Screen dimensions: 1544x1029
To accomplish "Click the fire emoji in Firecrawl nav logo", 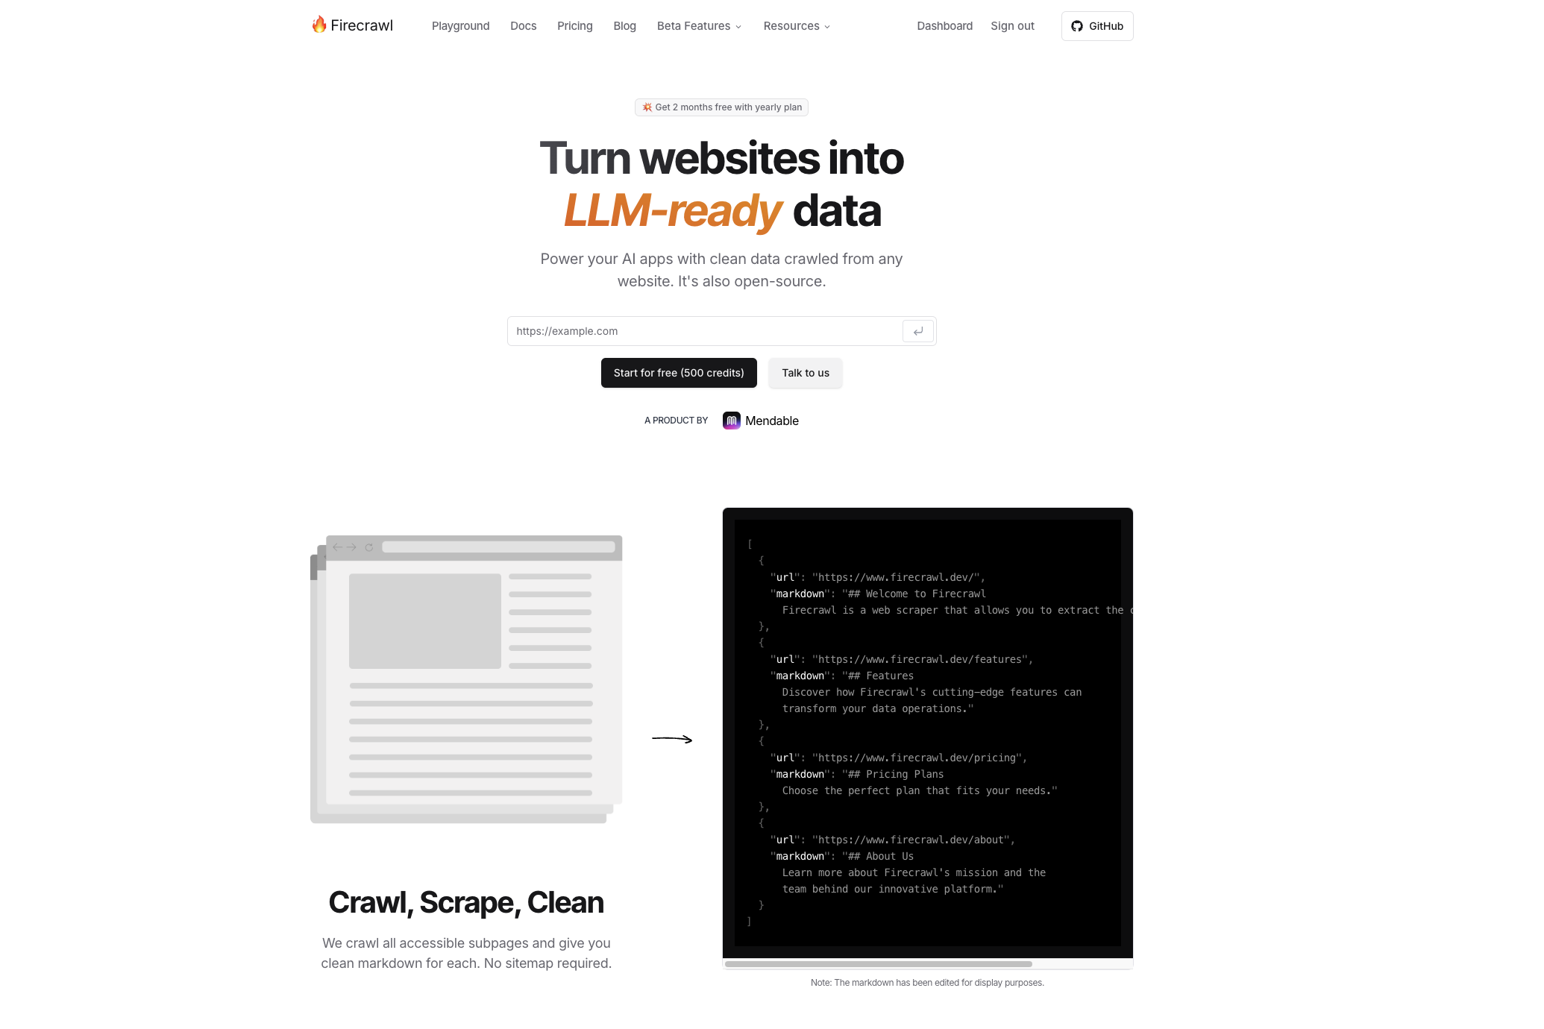I will coord(321,25).
